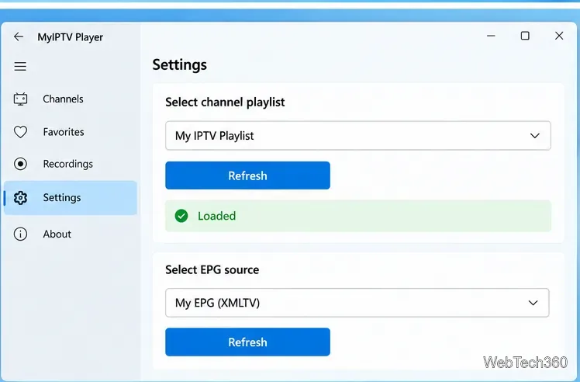Refresh the channel playlist
Screen dimensions: 580x382
click(x=248, y=175)
